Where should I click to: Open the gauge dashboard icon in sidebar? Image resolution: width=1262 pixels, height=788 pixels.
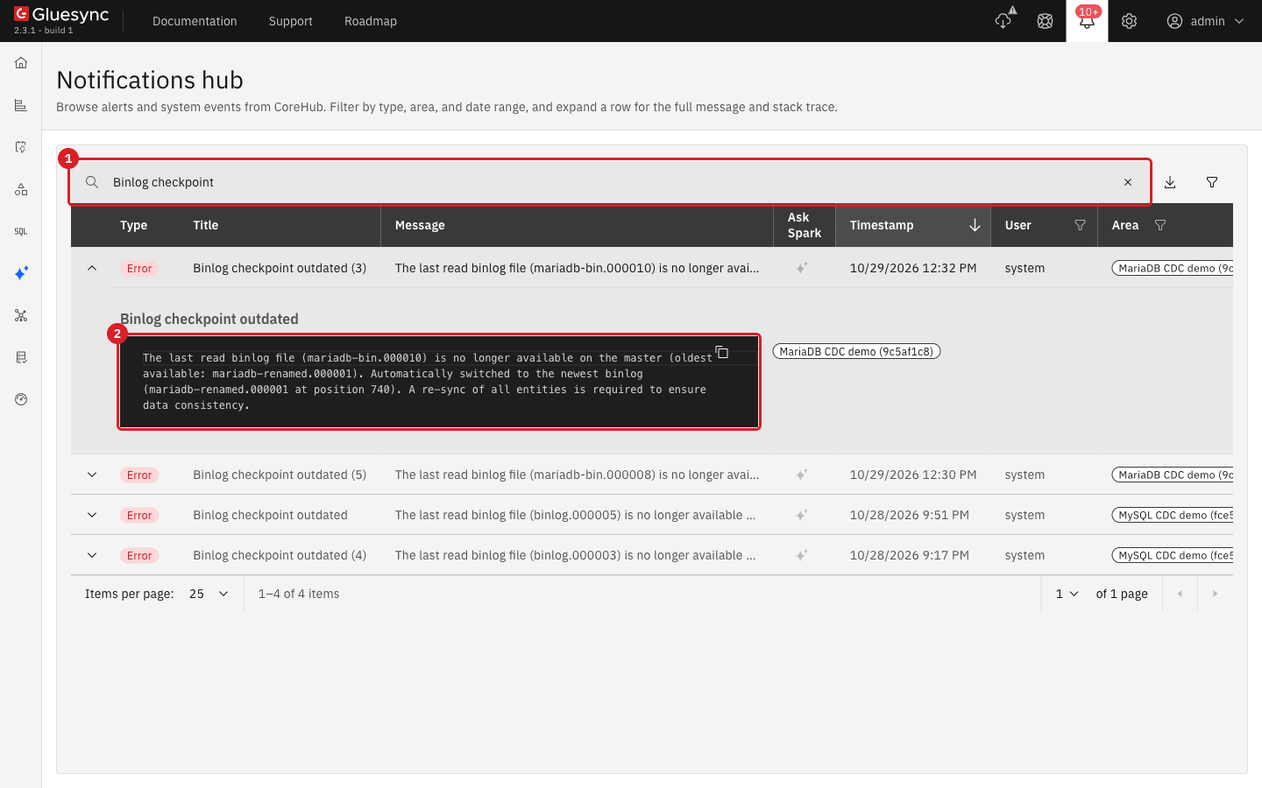(x=21, y=399)
